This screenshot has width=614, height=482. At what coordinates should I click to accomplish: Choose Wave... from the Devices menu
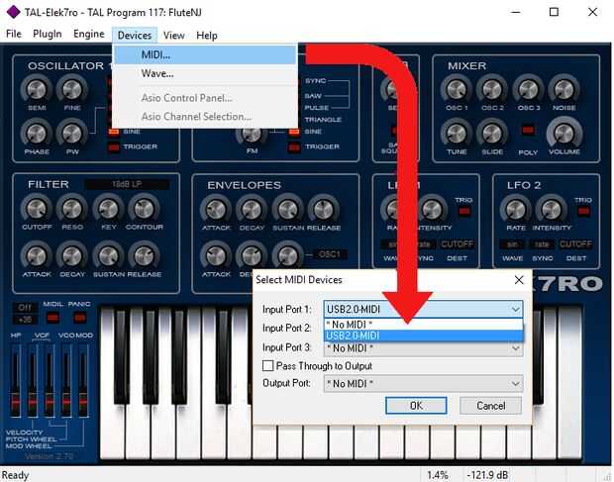tap(205, 73)
